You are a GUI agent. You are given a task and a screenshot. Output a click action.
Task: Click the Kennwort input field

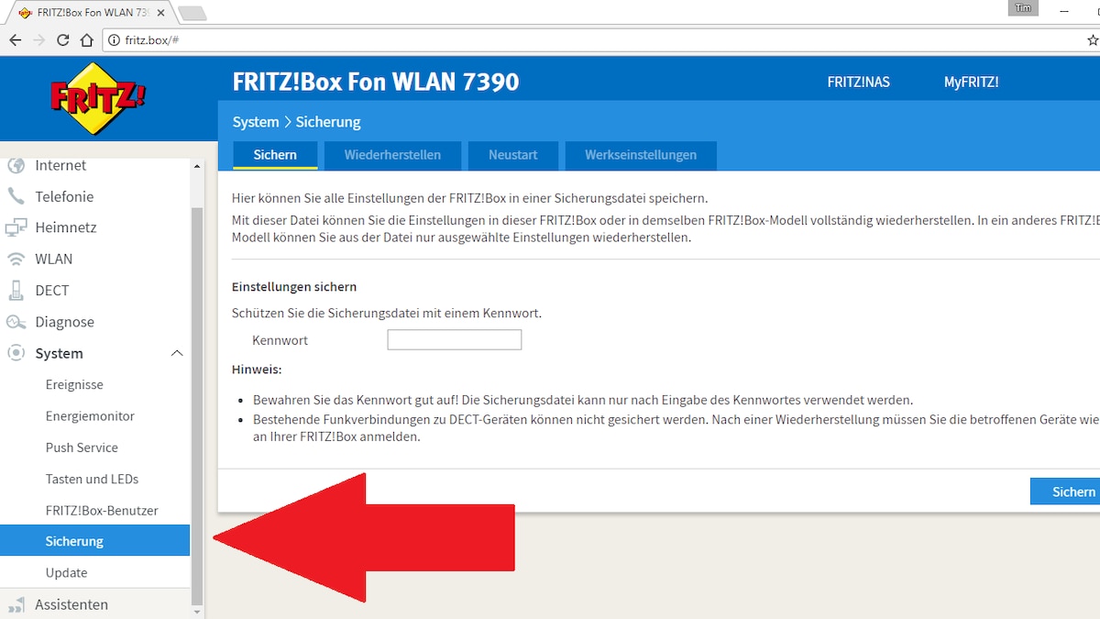coord(454,339)
